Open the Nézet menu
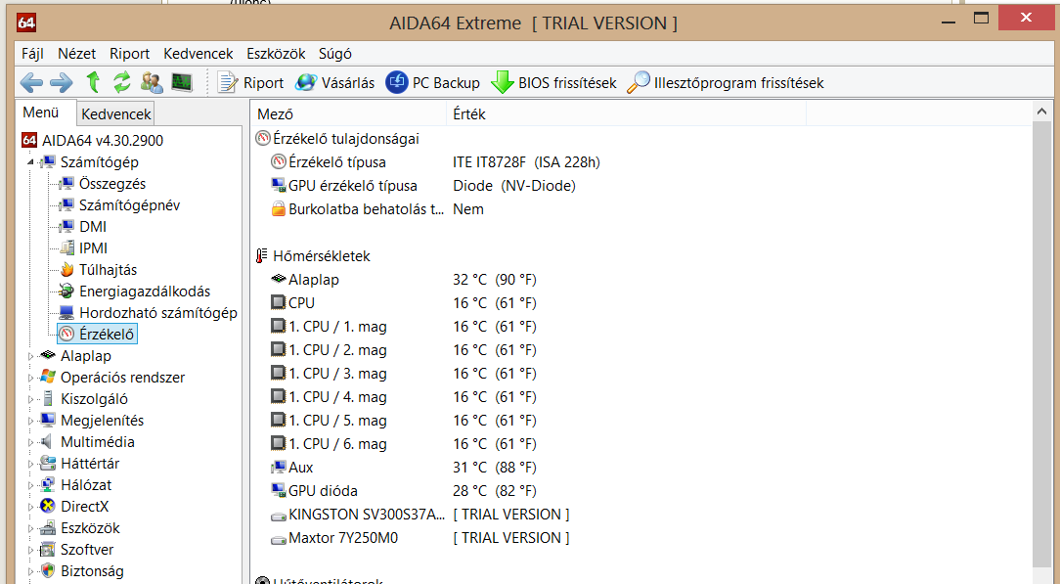1060x584 pixels. point(76,54)
